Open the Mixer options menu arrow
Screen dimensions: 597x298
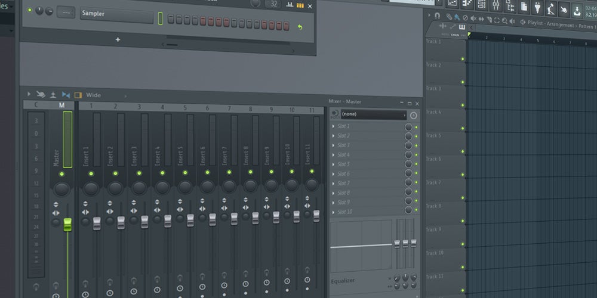point(29,94)
